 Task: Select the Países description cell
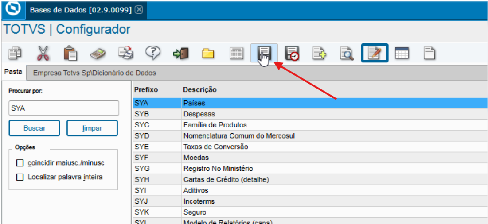pyautogui.click(x=334, y=103)
